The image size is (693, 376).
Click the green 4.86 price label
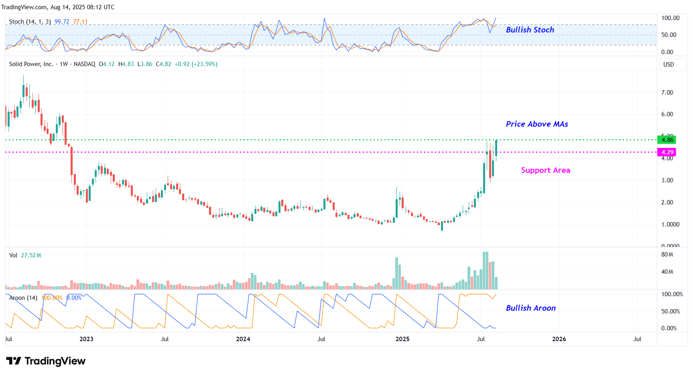[x=667, y=140]
